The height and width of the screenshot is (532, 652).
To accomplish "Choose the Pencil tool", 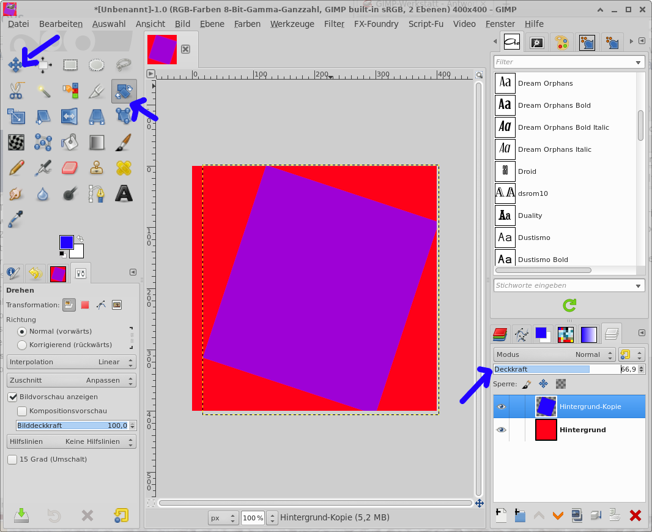I will point(17,168).
